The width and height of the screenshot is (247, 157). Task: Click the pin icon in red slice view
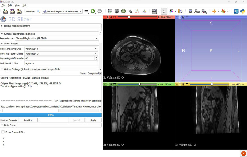tap(105, 17)
